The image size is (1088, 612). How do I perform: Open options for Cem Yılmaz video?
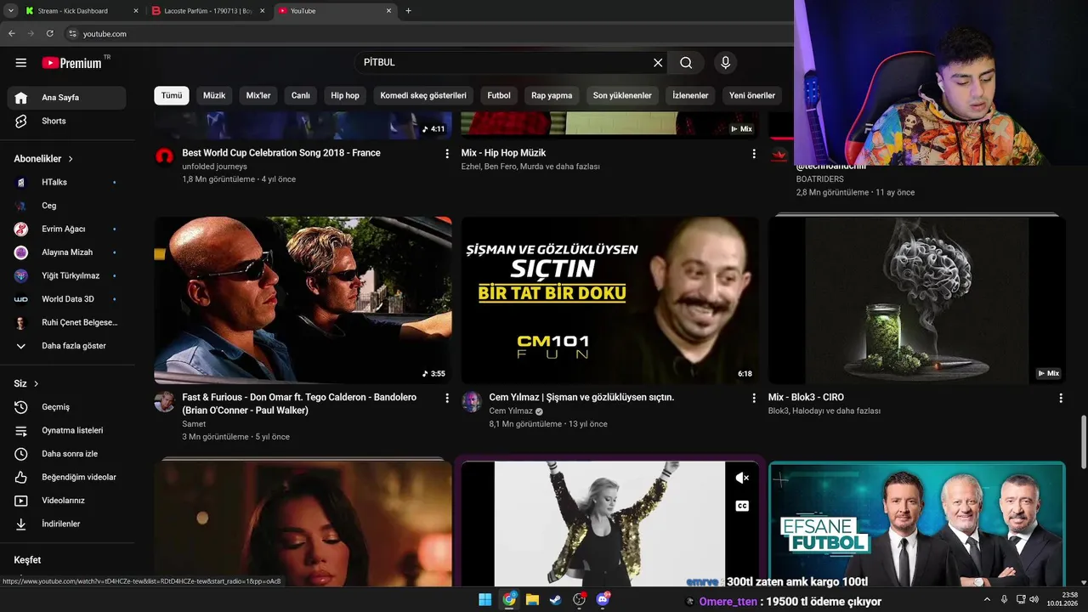754,398
